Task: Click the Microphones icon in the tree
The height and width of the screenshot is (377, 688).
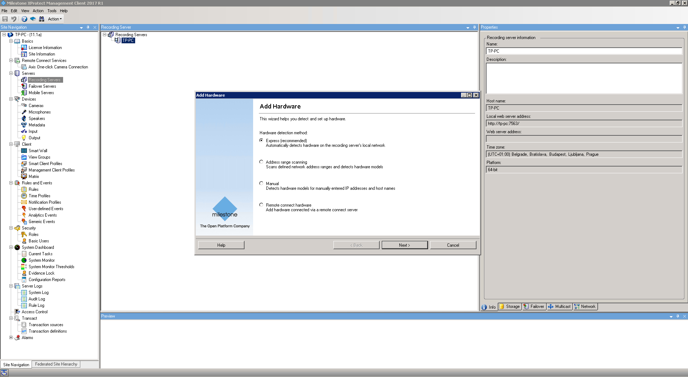Action: point(24,112)
